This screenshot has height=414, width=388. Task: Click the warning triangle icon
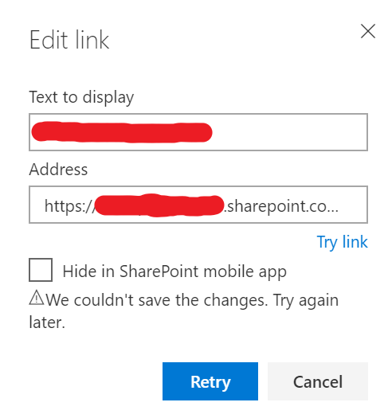point(37,298)
